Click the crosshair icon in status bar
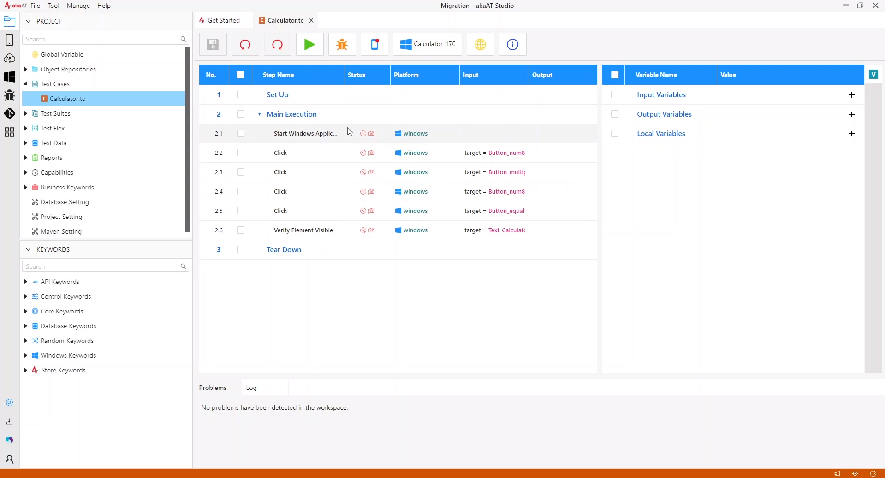 pyautogui.click(x=855, y=473)
